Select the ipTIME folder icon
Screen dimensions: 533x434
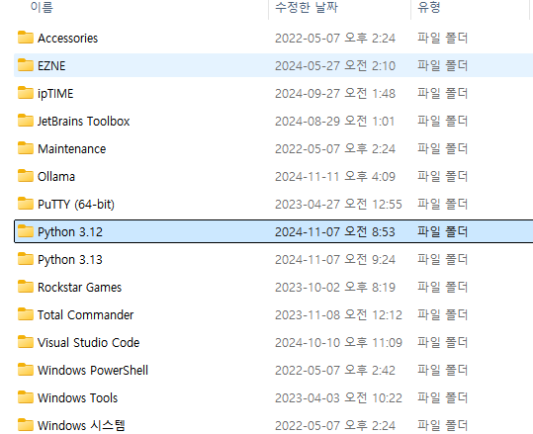tap(26, 93)
